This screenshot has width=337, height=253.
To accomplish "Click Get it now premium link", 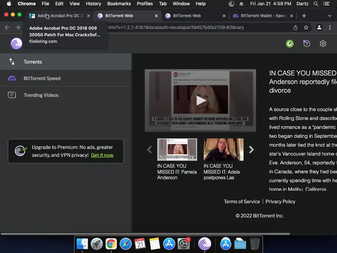I will 102,155.
